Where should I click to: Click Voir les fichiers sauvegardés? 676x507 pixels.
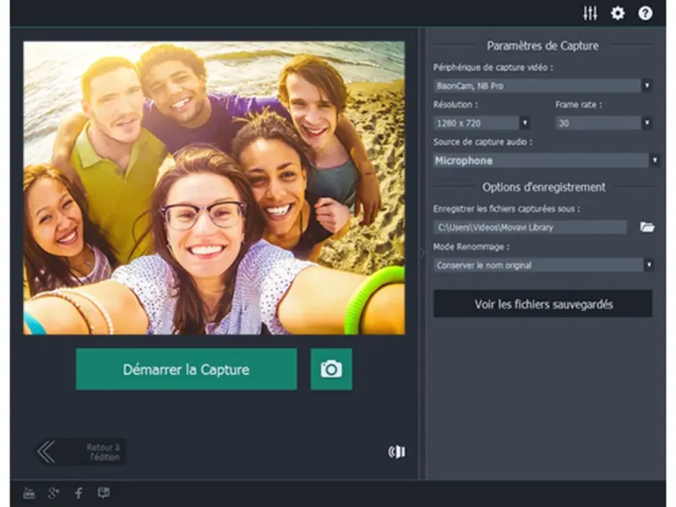[543, 304]
